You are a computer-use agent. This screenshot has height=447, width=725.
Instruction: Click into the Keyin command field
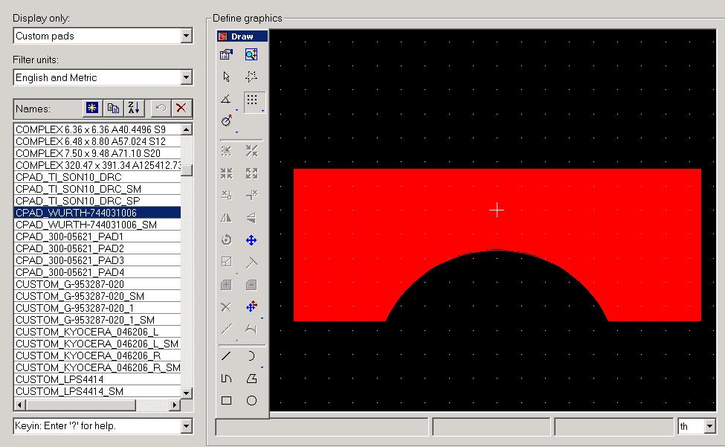[x=97, y=425]
